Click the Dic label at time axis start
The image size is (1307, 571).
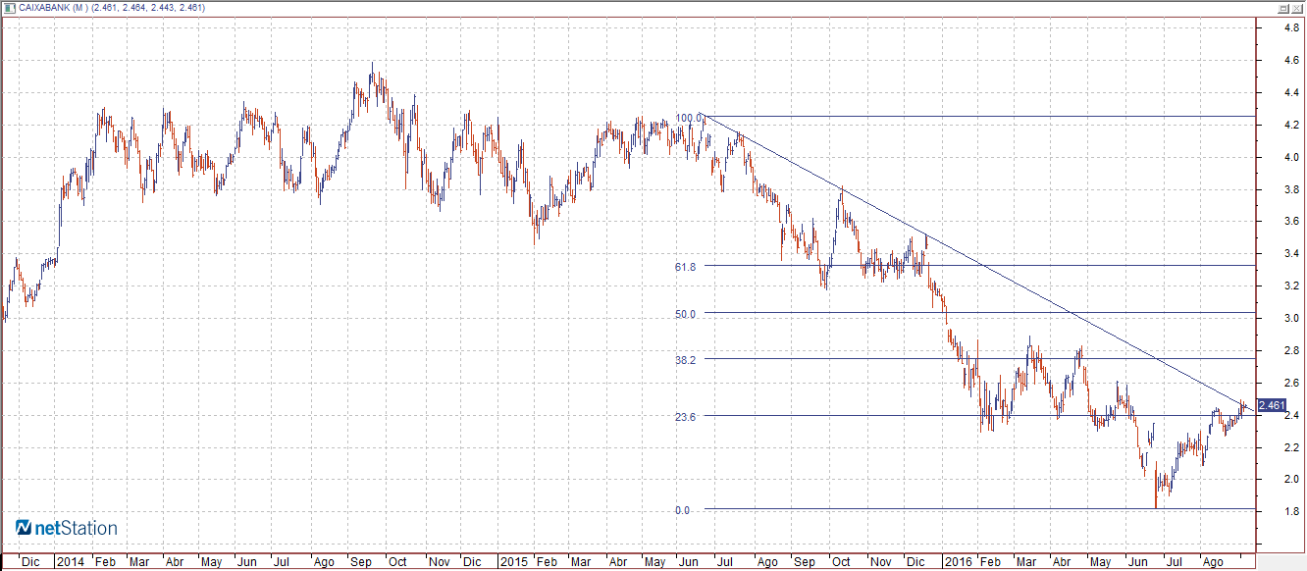coord(30,562)
